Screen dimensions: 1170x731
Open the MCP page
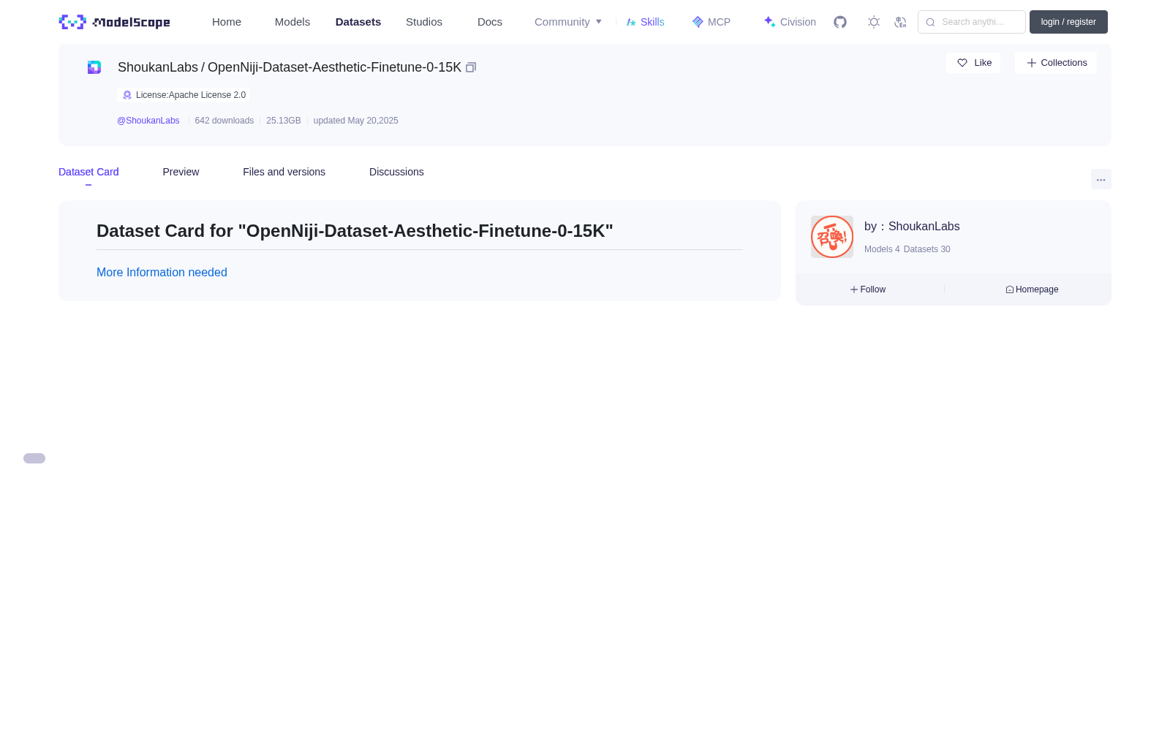(712, 22)
